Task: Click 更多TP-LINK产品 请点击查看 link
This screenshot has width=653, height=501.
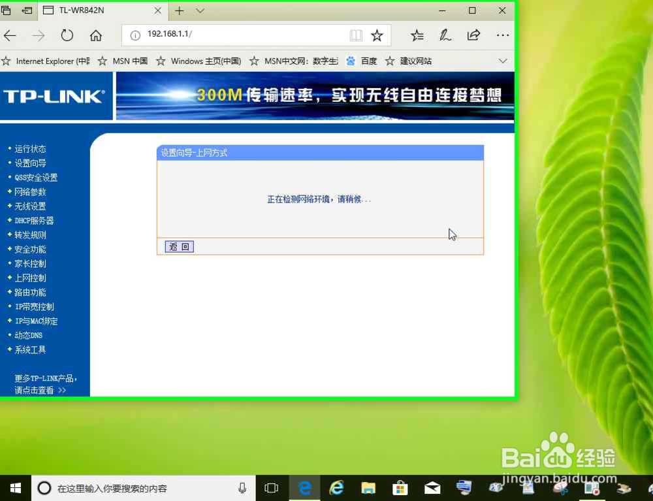Action: 46,384
